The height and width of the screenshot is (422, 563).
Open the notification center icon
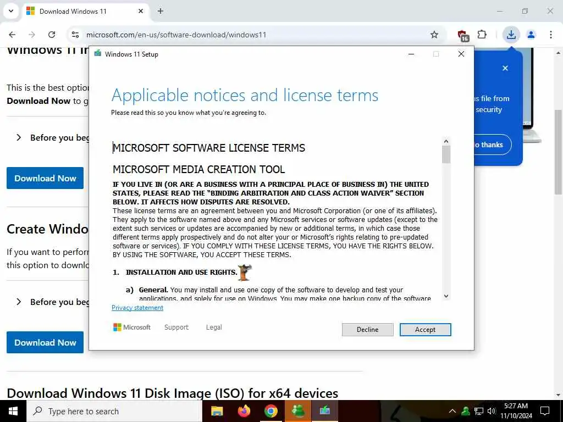pyautogui.click(x=545, y=411)
